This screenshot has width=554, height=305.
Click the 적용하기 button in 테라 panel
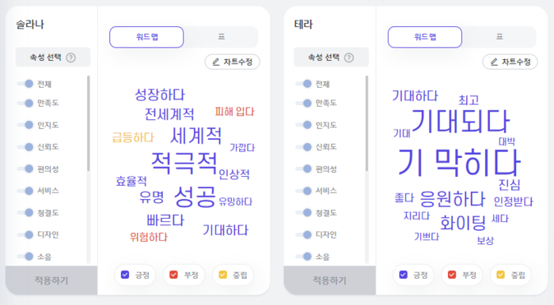tap(330, 281)
